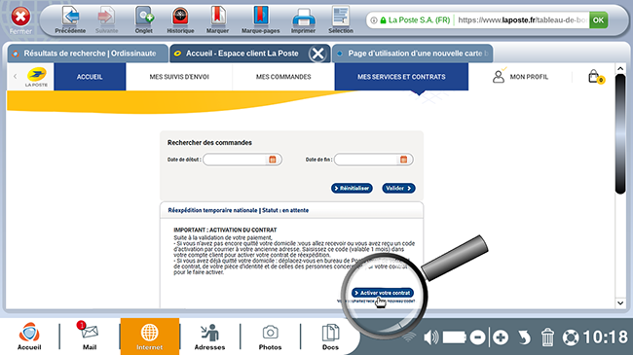Open Mail in the bottom dock
Viewport: 633px width, 355px height.
pos(90,337)
